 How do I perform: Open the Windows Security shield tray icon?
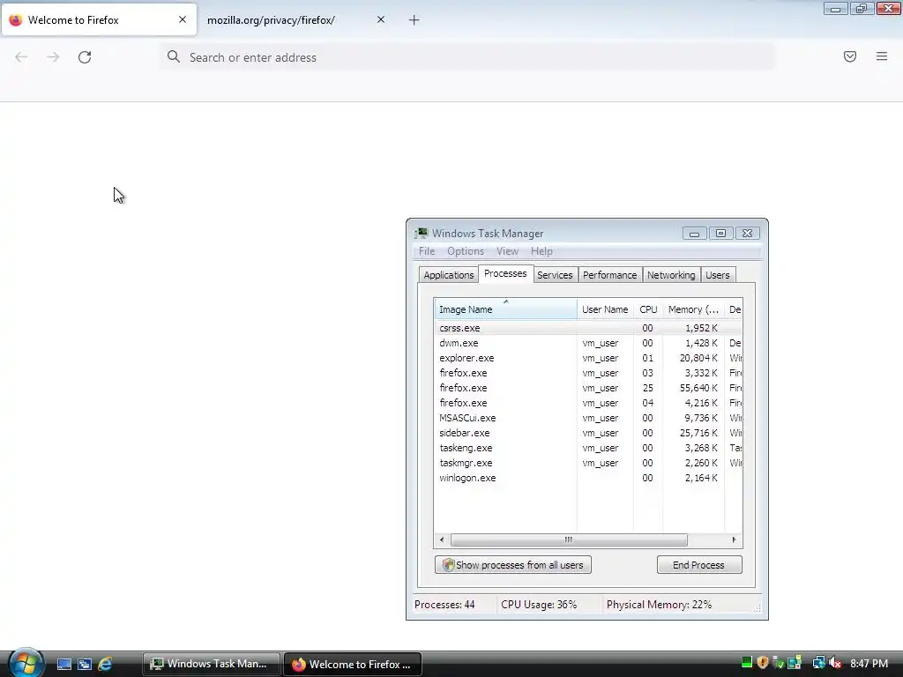point(763,663)
